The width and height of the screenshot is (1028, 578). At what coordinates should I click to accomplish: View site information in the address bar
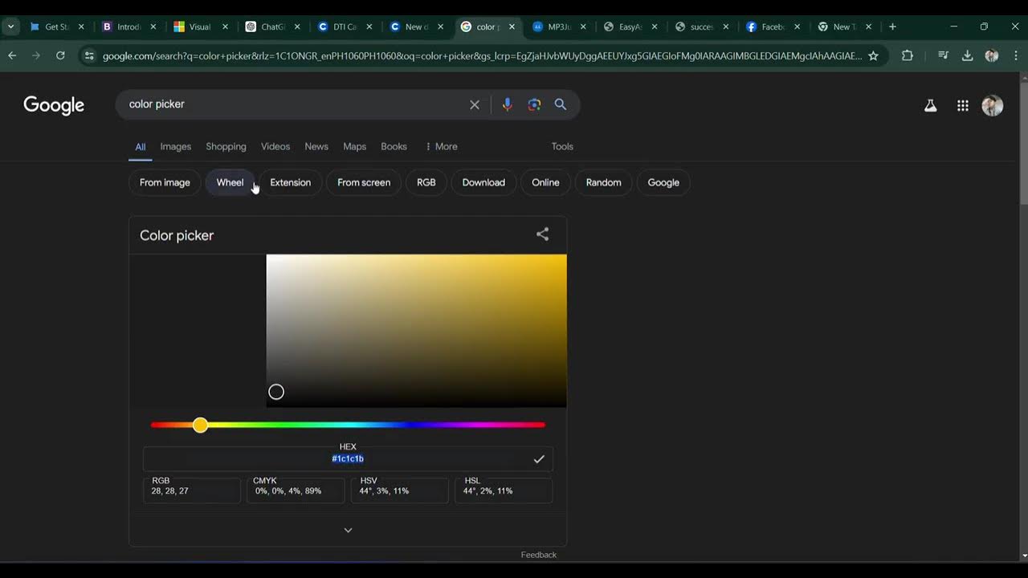click(x=89, y=55)
